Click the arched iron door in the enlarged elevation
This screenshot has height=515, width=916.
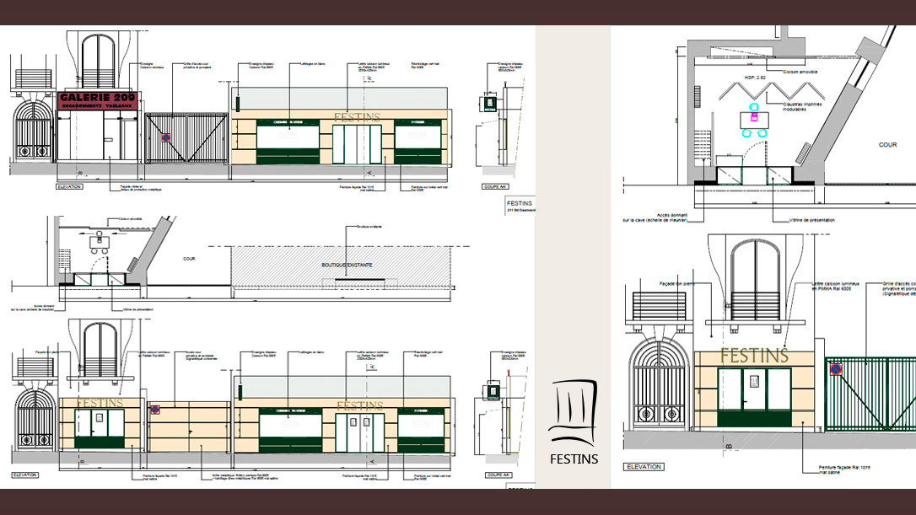[659, 383]
